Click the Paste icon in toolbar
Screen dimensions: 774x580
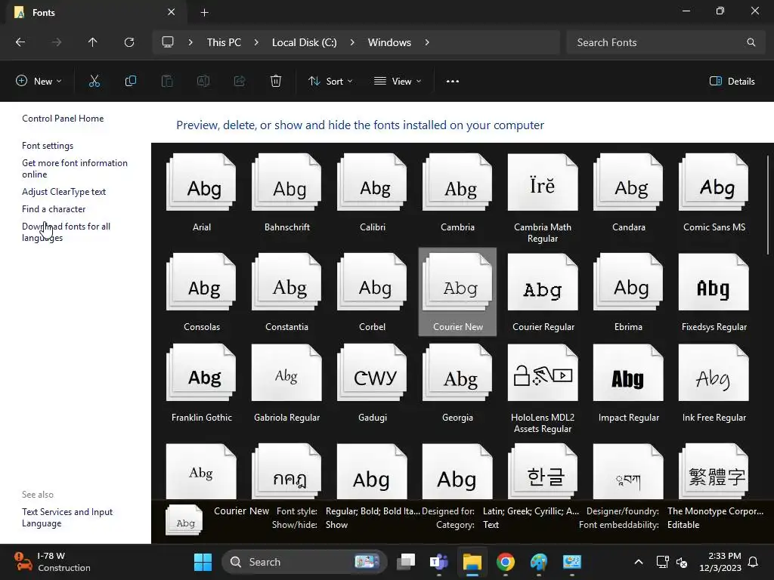pos(167,82)
